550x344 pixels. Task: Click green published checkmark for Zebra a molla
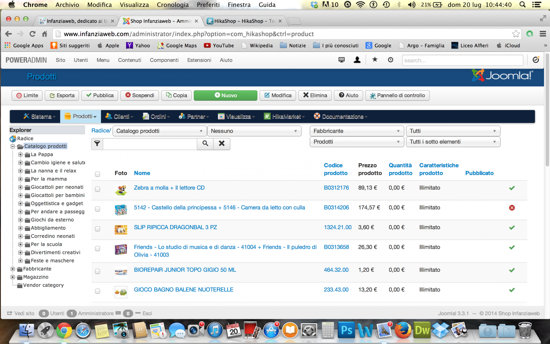coord(512,188)
